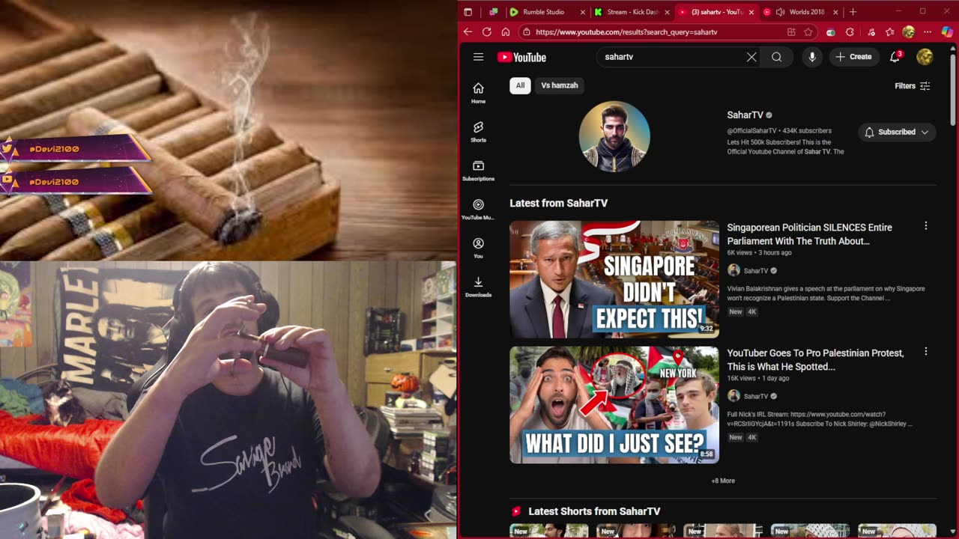Open options for Singaporean Politician video
959x539 pixels.
(x=925, y=226)
